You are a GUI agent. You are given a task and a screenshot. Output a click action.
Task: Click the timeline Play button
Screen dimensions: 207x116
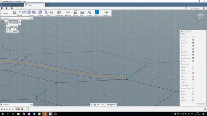(7, 109)
